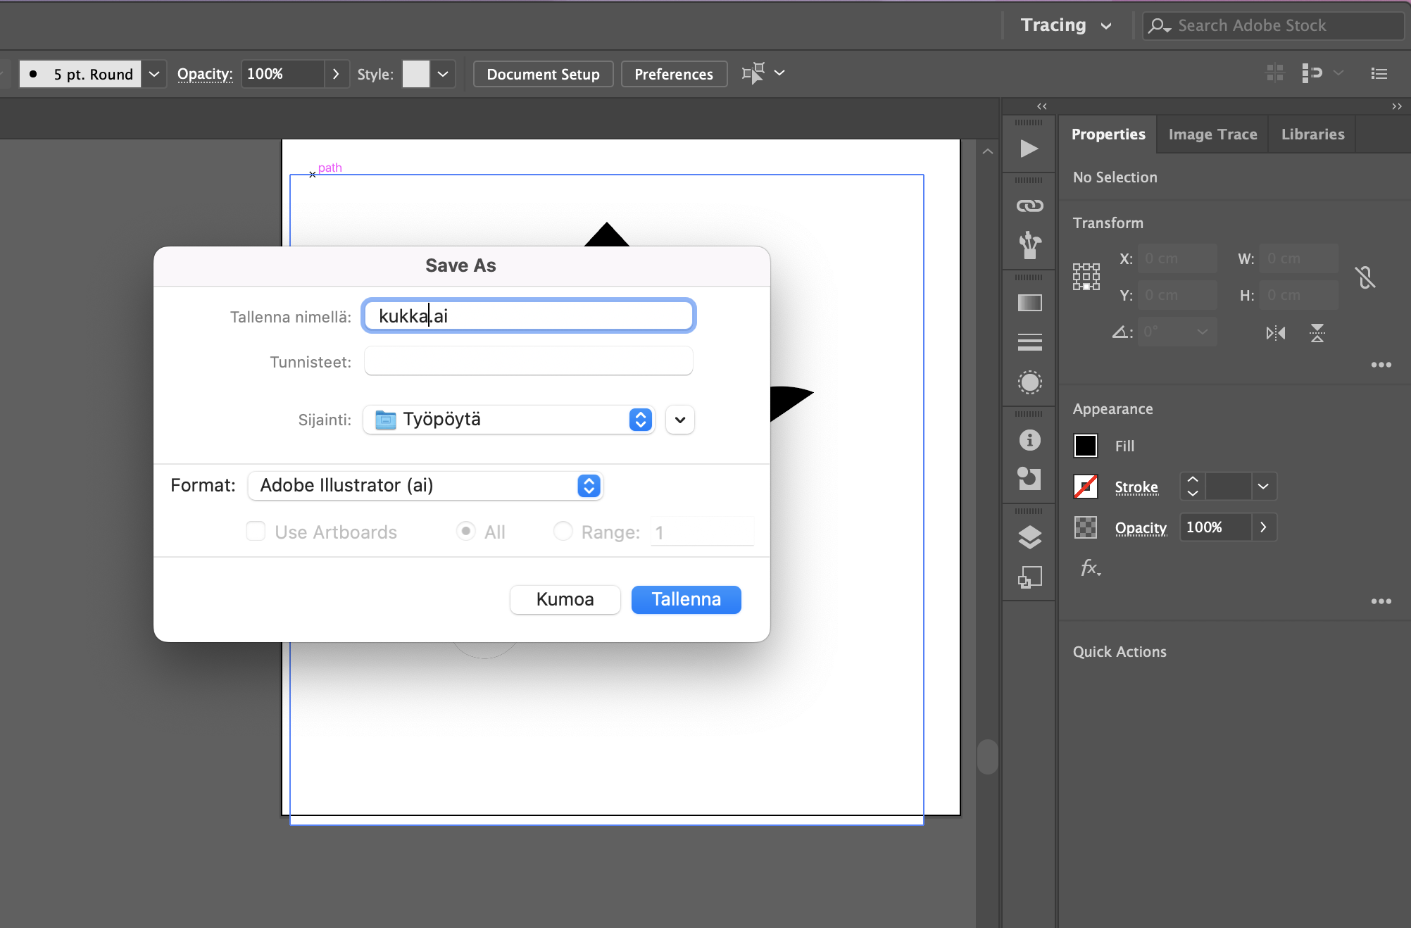Click the Tallenna save button
Viewport: 1411px width, 928px height.
[x=686, y=599]
